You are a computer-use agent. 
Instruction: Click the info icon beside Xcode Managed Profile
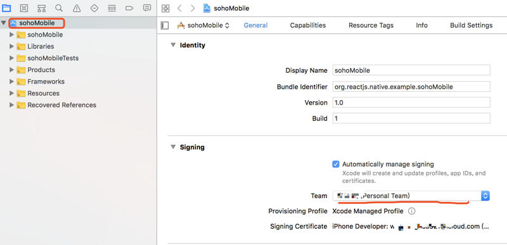[x=411, y=211]
